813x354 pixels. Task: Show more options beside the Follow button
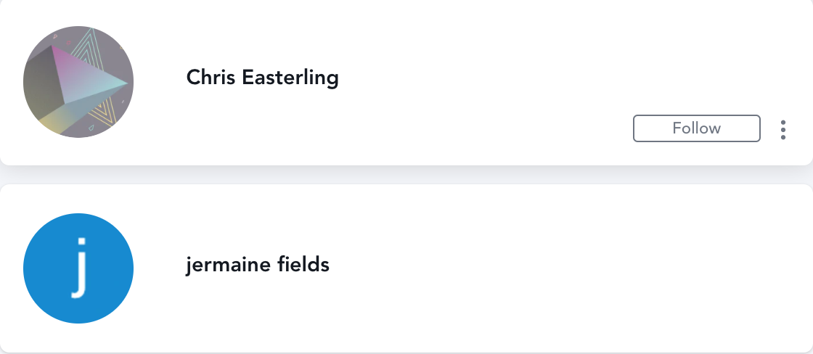pos(783,130)
